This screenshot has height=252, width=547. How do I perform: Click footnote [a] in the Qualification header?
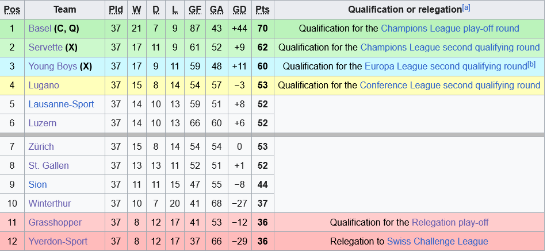[466, 7]
